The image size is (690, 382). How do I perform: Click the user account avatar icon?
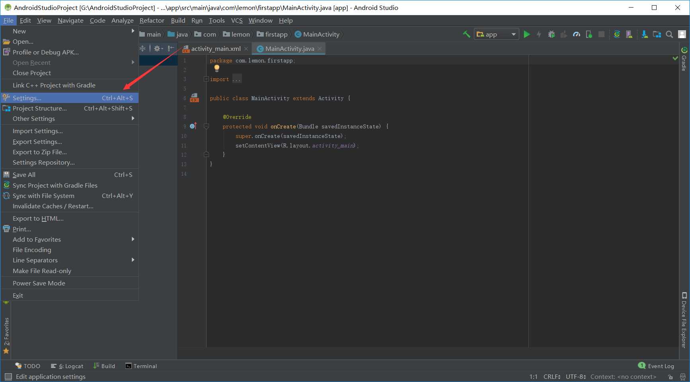click(x=682, y=34)
